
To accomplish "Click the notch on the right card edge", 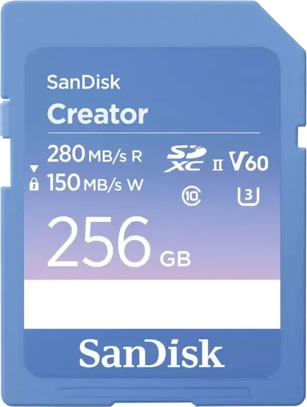I will point(302,137).
